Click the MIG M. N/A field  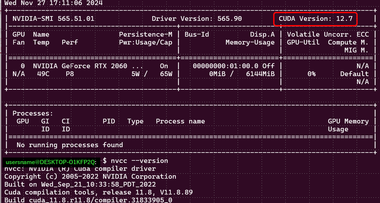(363, 82)
